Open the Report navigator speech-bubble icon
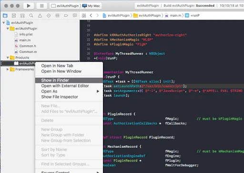Image resolution: width=244 pixels, height=173 pixels. [x=75, y=15]
